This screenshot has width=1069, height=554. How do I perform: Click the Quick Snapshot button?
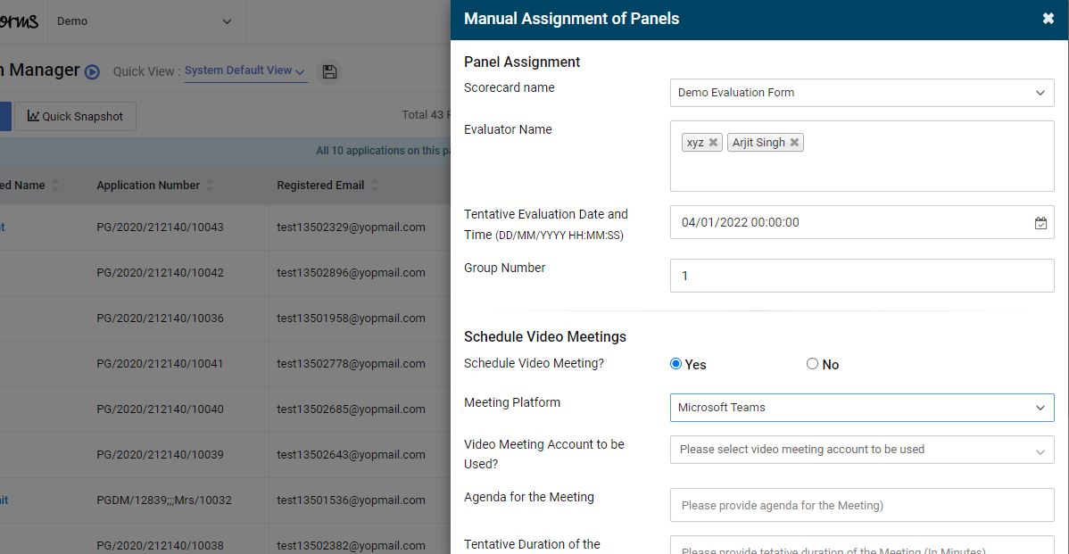(x=75, y=117)
